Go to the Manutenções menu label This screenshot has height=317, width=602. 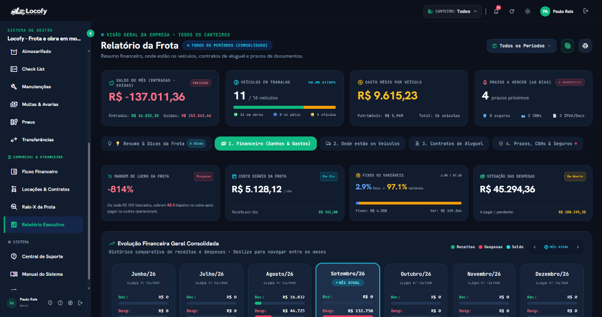(x=36, y=87)
